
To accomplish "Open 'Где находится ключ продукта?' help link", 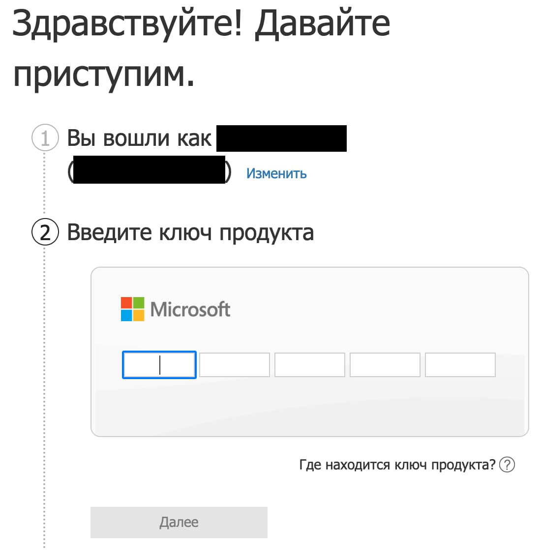I will [397, 465].
